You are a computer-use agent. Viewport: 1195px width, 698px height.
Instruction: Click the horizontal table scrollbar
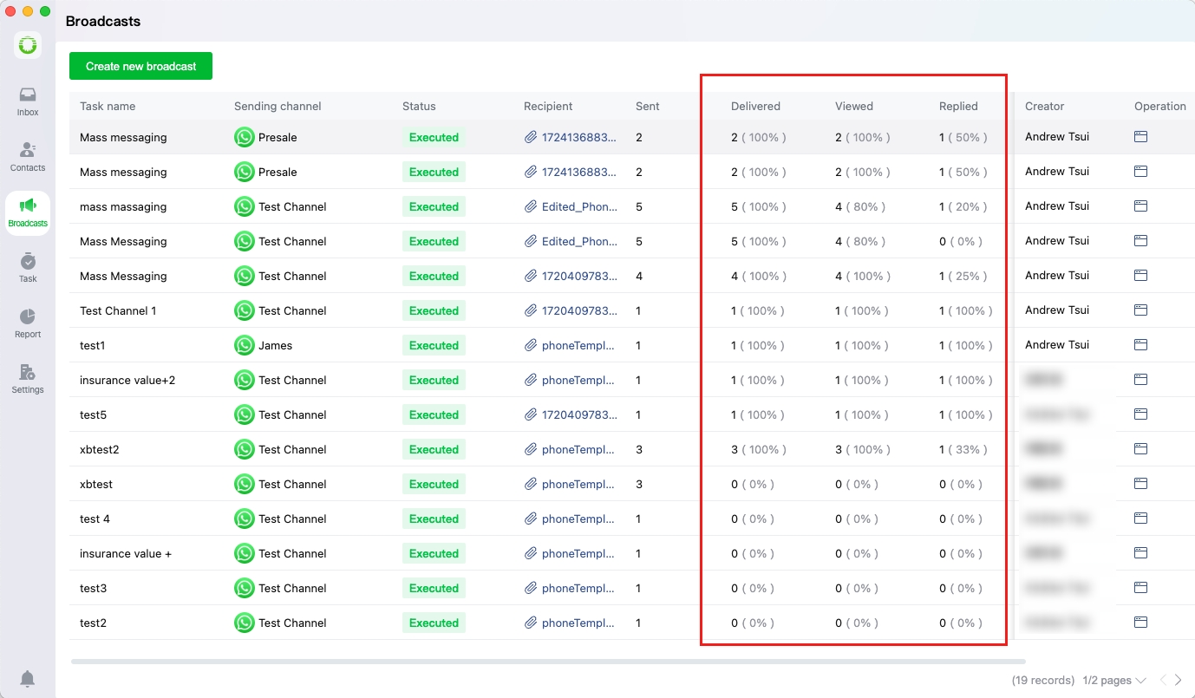(x=546, y=662)
